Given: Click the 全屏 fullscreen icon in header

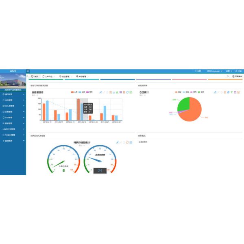Looking at the screenshot, I should pos(198,71).
